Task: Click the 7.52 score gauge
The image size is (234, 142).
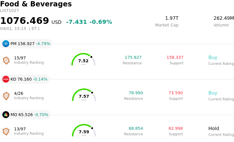Action: tap(83, 60)
